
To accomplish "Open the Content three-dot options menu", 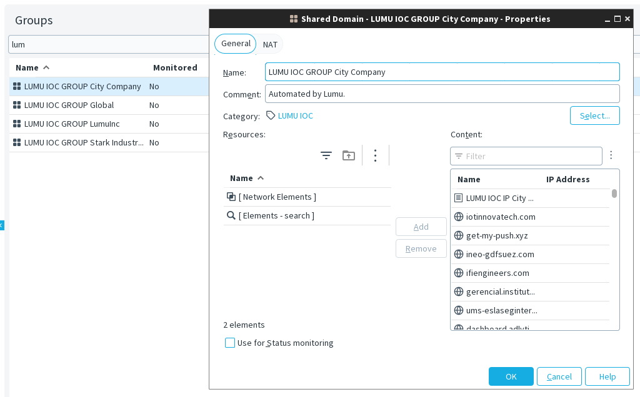I will 611,155.
